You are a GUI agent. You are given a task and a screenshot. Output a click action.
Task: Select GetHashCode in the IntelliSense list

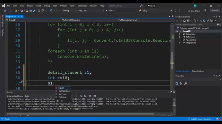click(63, 91)
